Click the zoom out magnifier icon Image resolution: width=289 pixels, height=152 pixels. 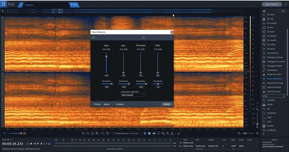88,133
